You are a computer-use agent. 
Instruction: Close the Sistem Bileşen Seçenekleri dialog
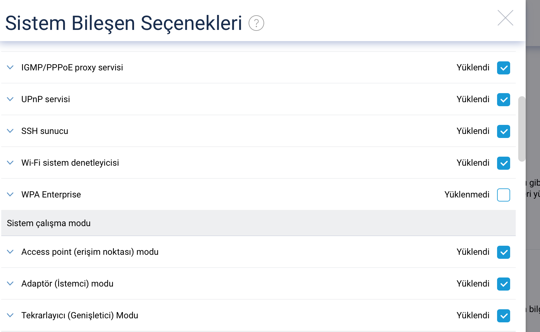pos(505,18)
